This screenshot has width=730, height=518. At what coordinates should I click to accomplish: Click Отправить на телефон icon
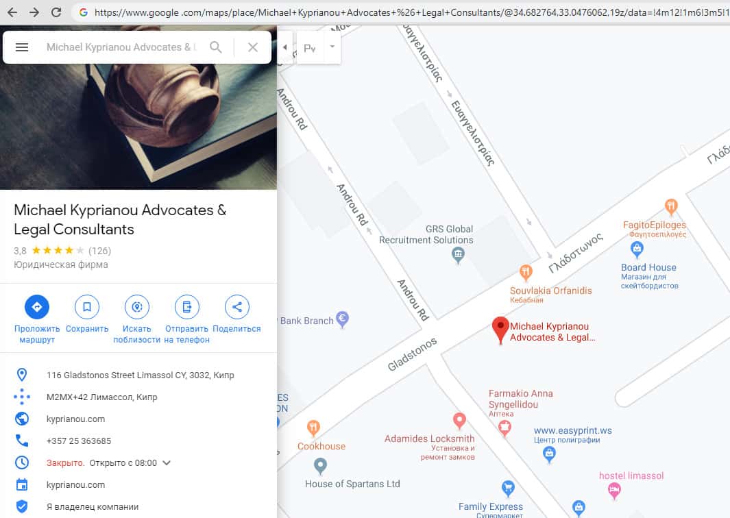[x=186, y=307]
